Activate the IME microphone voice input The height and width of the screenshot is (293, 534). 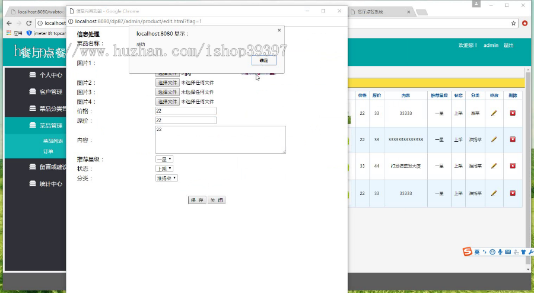pyautogui.click(x=500, y=252)
